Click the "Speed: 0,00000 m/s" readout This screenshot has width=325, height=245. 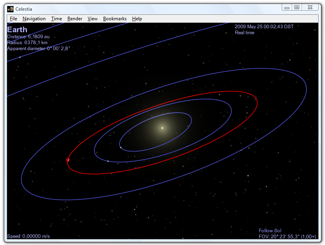[x=29, y=236]
